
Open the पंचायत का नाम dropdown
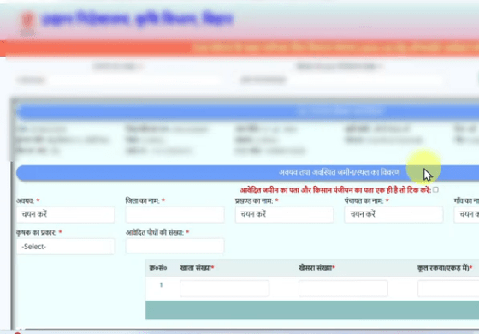click(x=393, y=214)
